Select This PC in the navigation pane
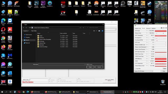The width and height of the screenshot is (168, 94). point(27,40)
